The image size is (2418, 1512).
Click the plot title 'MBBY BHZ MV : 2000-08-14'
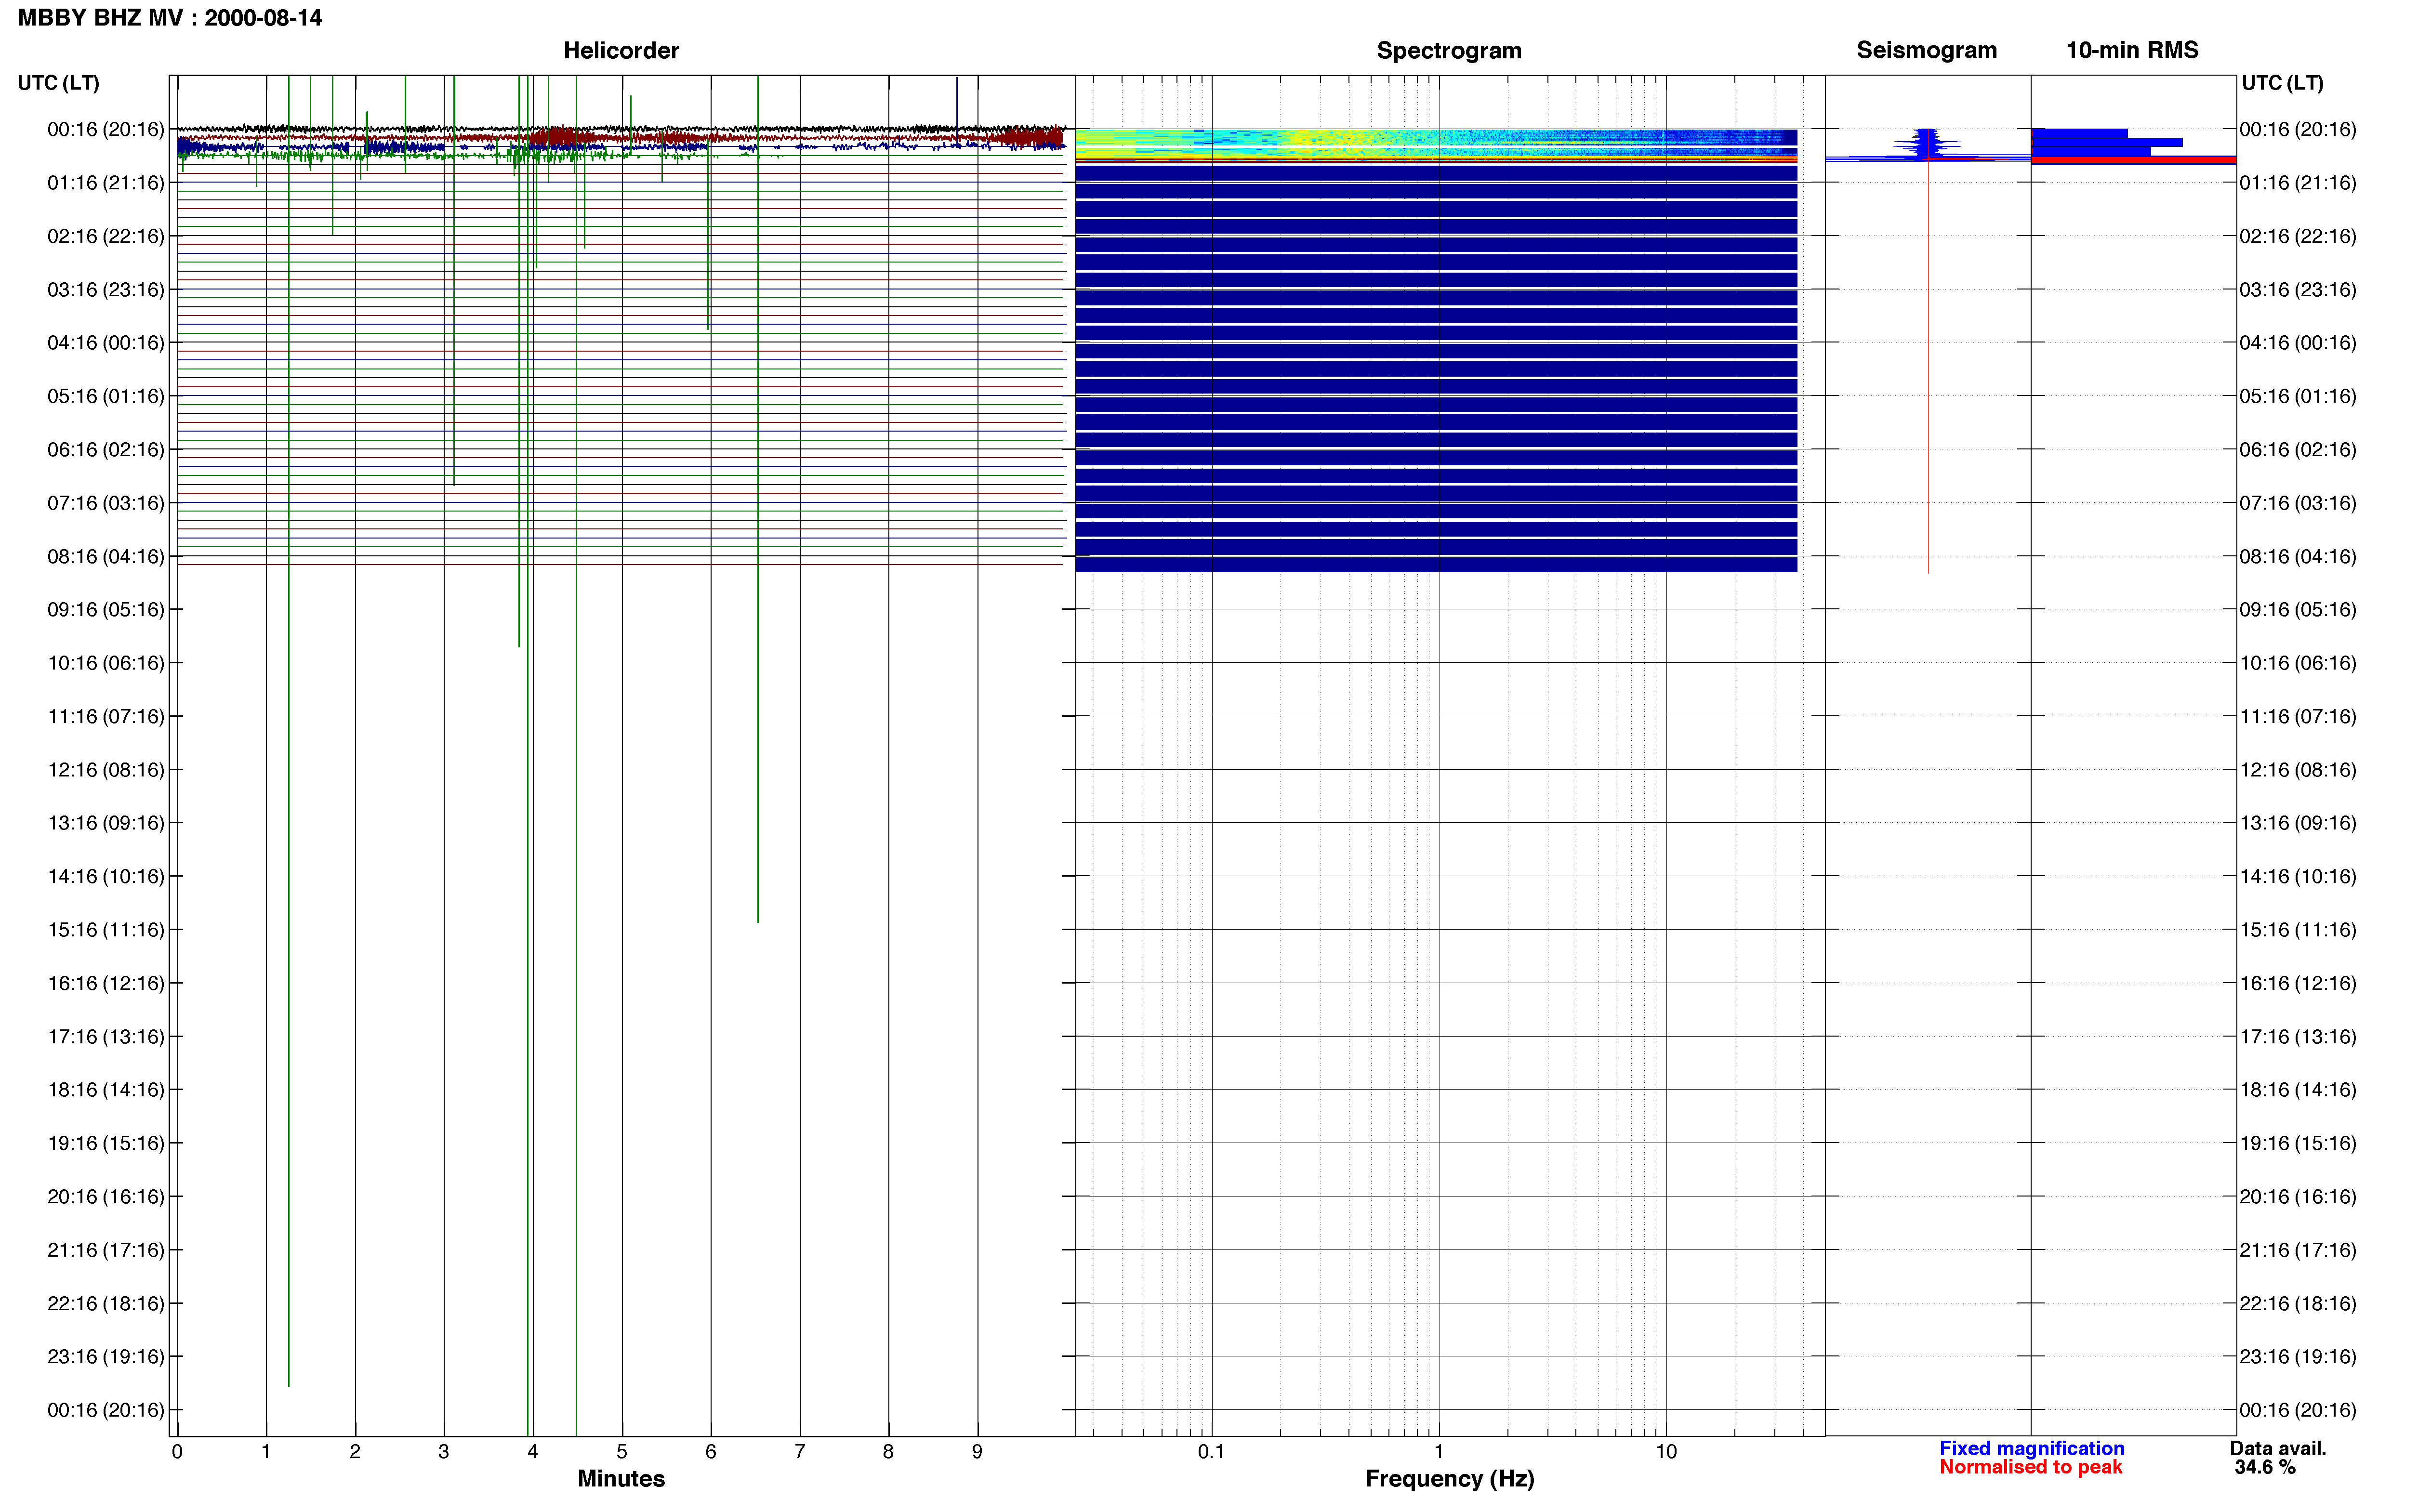[x=170, y=18]
